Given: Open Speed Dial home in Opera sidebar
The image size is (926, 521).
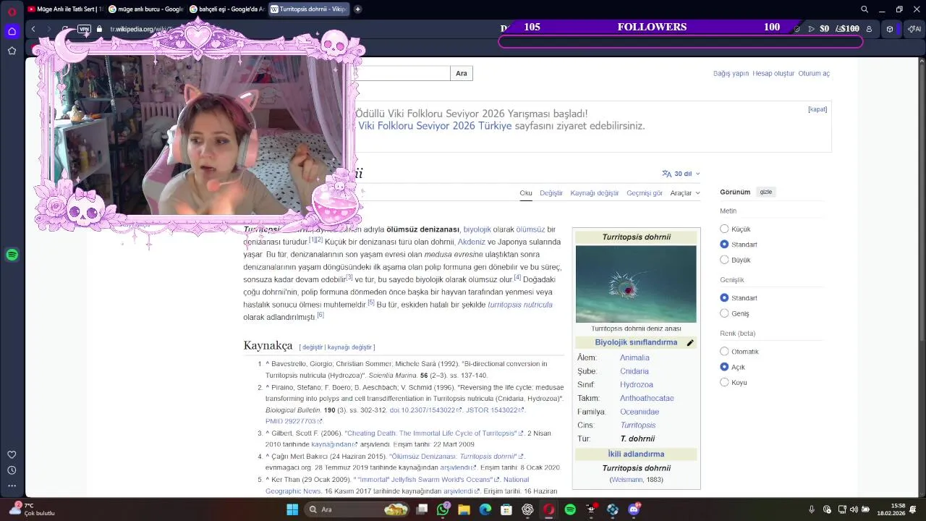Looking at the screenshot, I should click(12, 31).
